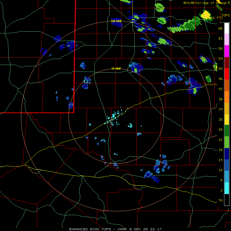Image resolution: width=231 pixels, height=231 pixels.
Task: Click the "62" legend value
Action: tap(220, 38)
